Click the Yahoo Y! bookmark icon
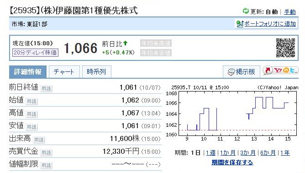This screenshot has width=305, height=173. point(278,70)
